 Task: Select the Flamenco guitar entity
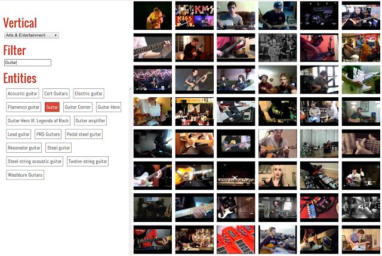pos(23,107)
